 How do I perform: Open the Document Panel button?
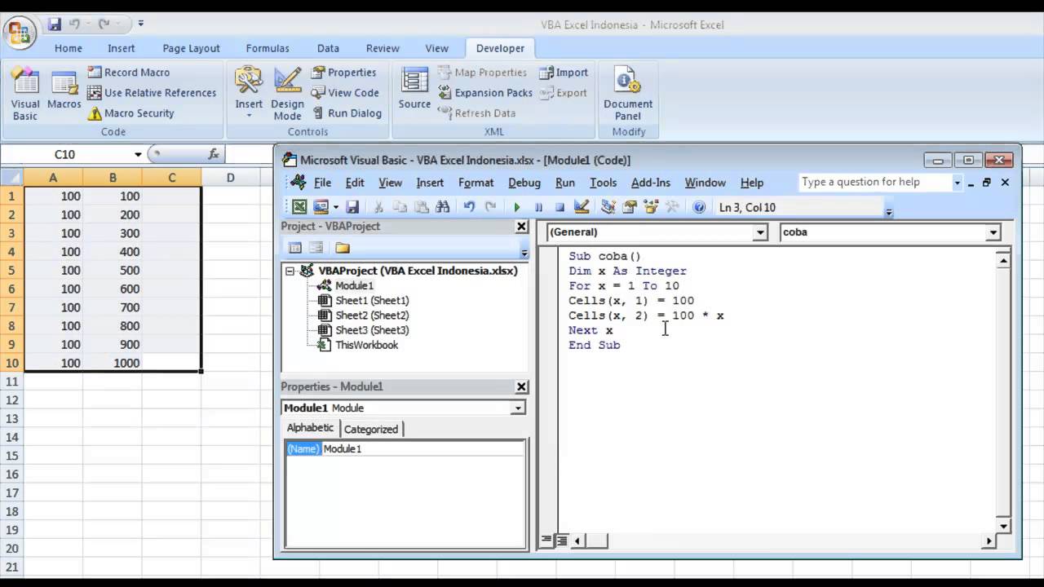coord(628,95)
